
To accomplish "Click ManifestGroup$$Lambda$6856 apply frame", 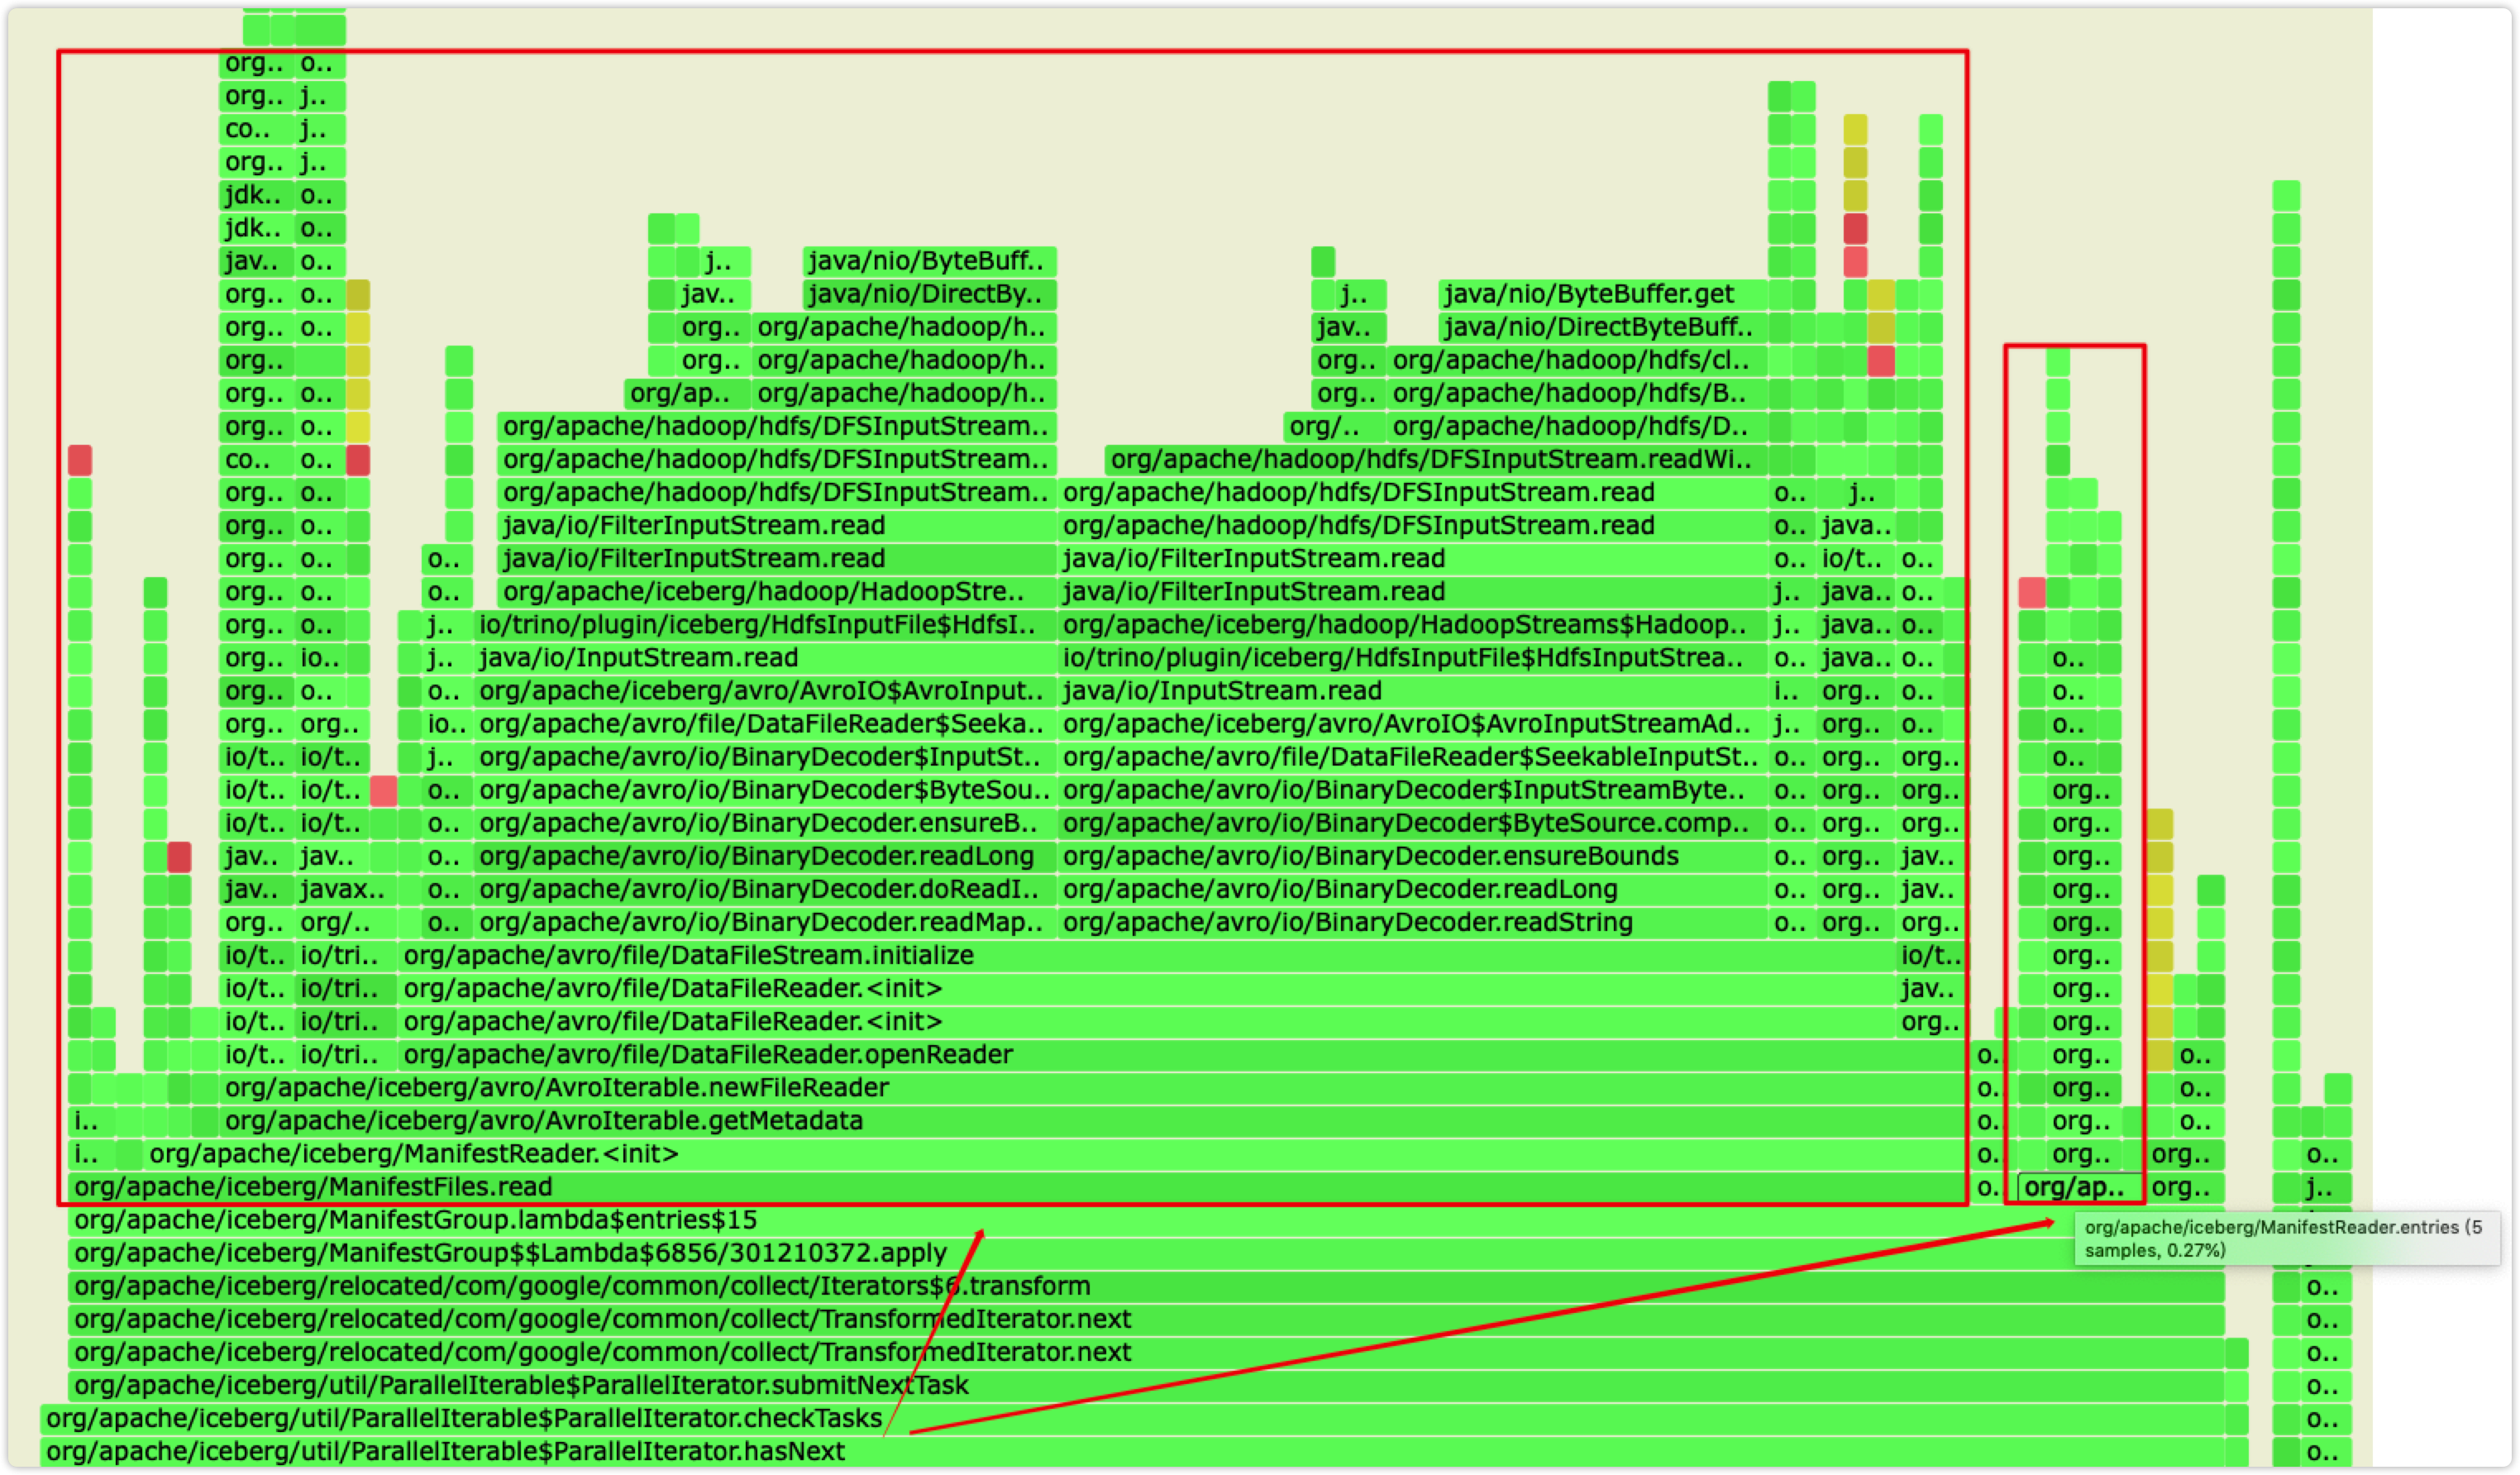I will (510, 1253).
